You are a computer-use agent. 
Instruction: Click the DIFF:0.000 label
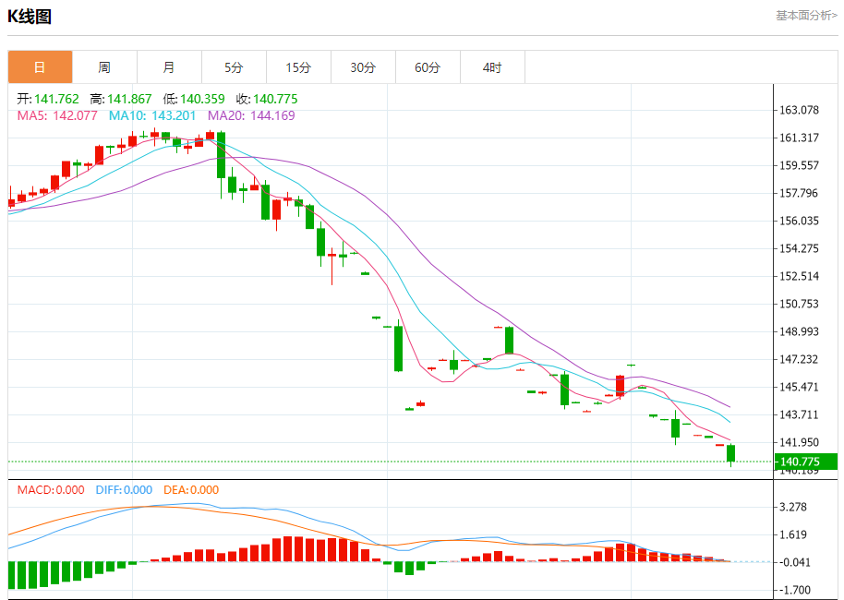(124, 489)
